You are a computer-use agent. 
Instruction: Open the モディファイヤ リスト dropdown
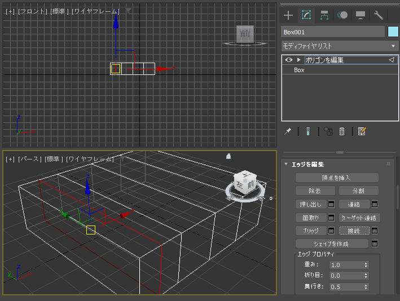(340, 46)
